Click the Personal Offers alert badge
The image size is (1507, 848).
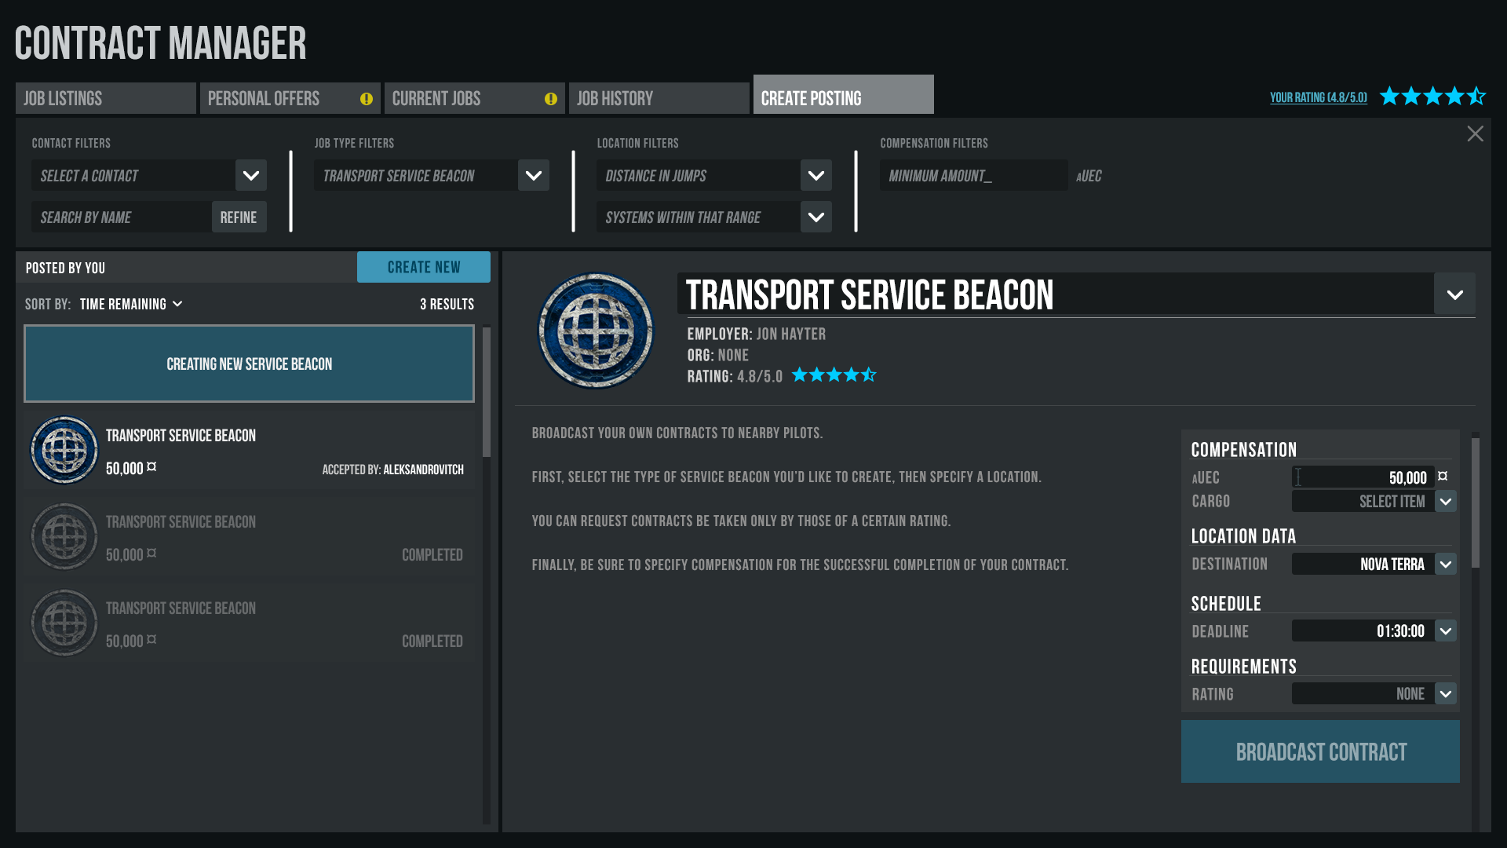[367, 99]
